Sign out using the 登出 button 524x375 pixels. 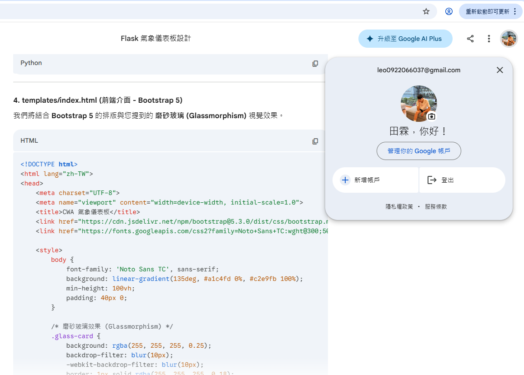462,180
